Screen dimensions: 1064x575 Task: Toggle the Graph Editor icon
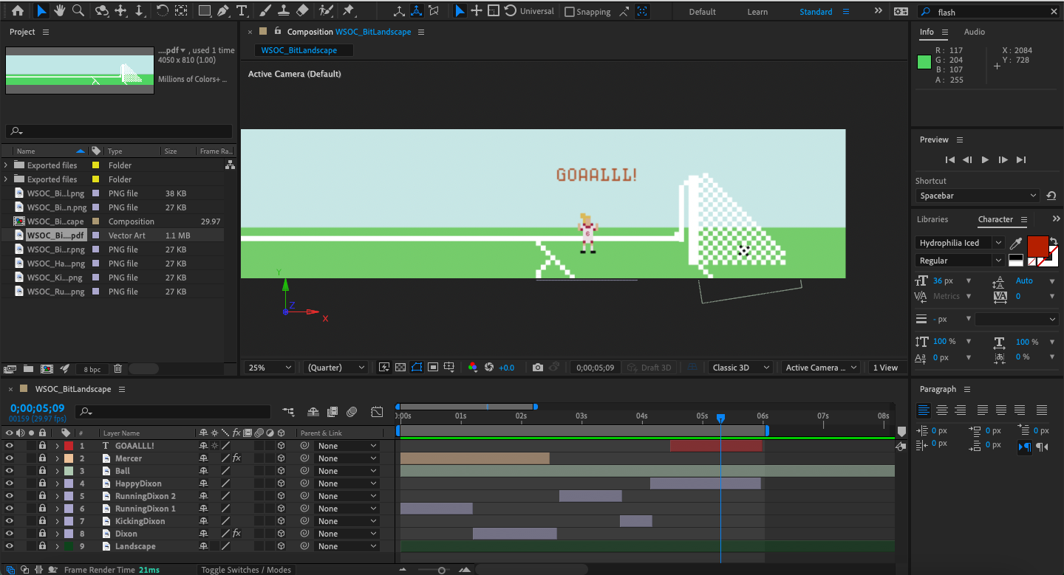coord(377,412)
